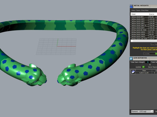Image resolution: width=157 pixels, height=117 pixels.
Task: Select the White Gold:10KX1 row
Action: click(144, 32)
